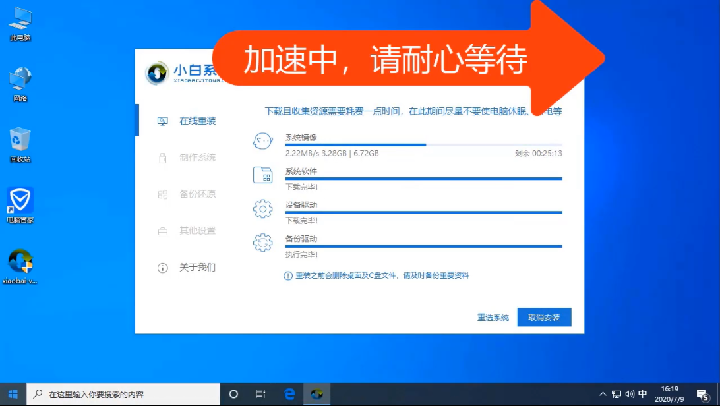Click the face icon beside 系统镜像
720x406 pixels.
coord(262,141)
